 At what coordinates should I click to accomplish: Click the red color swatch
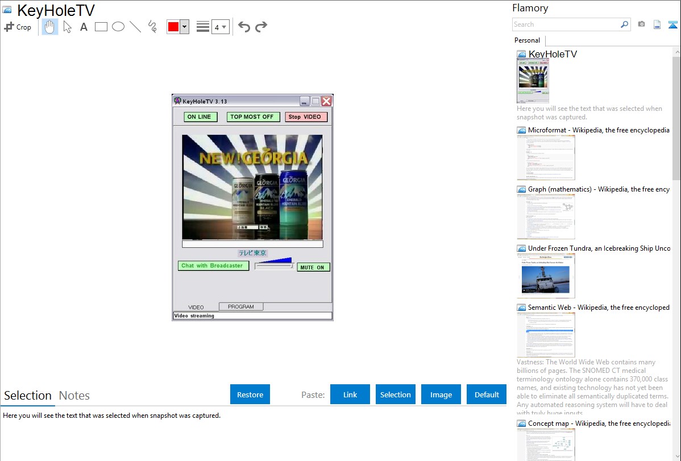click(x=173, y=27)
